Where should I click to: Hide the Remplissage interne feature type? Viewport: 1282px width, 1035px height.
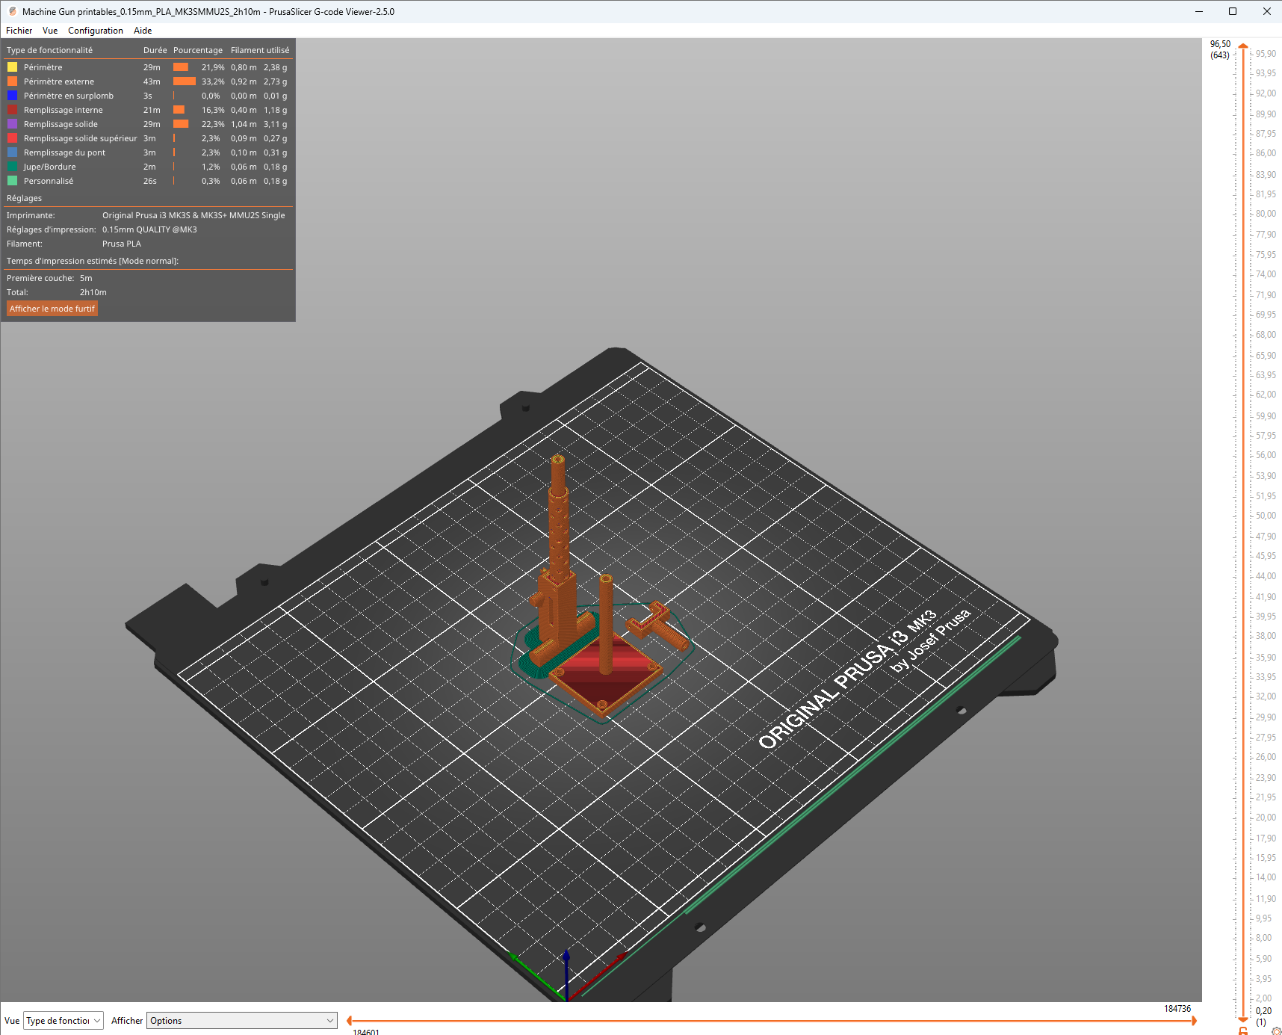coord(63,110)
